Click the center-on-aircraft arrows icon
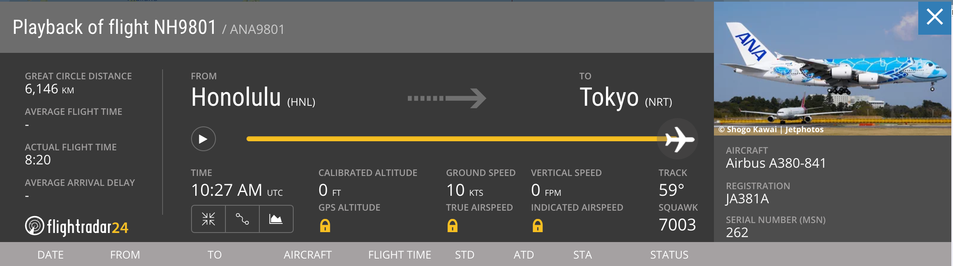The width and height of the screenshot is (953, 266). tap(208, 219)
